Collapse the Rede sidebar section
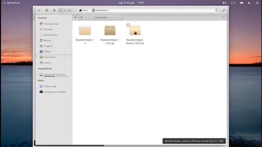262x147 pixels. [41, 80]
